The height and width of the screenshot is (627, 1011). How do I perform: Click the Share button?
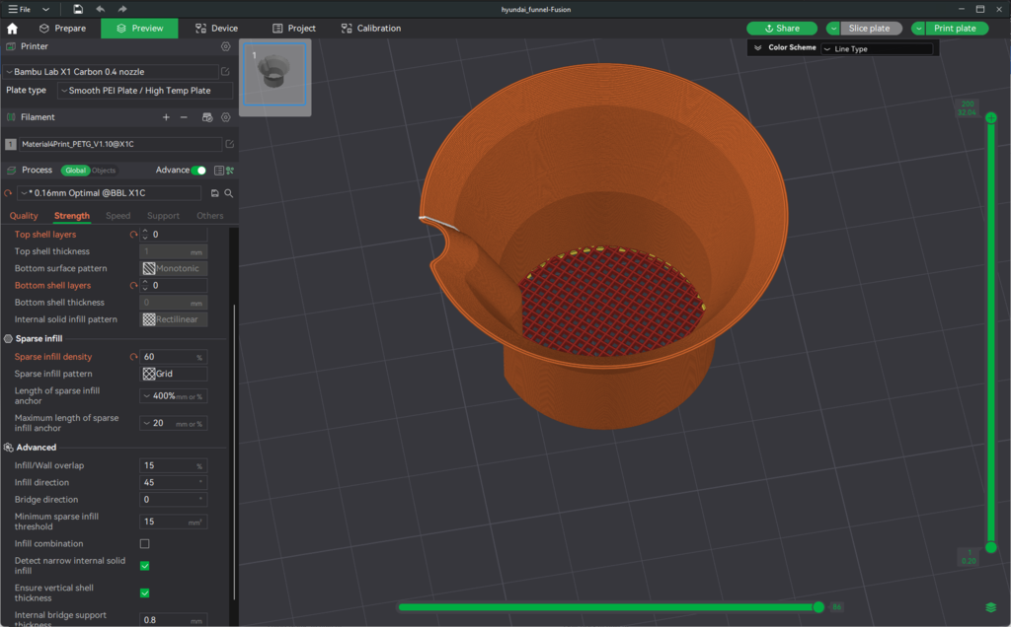(x=781, y=29)
